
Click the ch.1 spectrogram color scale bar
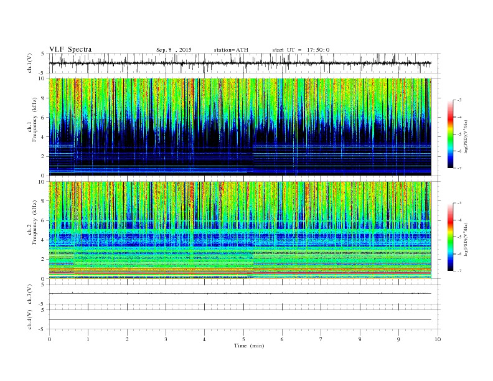click(450, 134)
